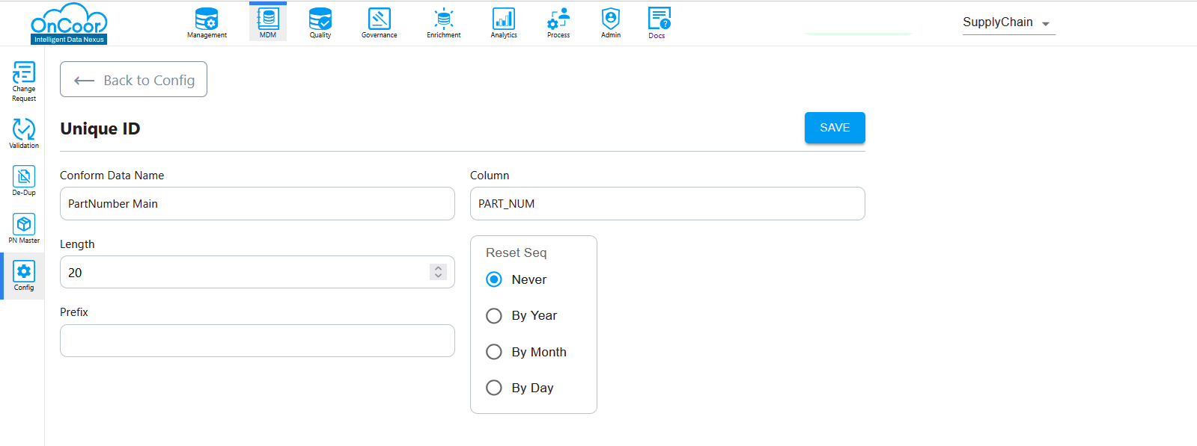Open PN Master in the sidebar
1197x446 pixels.
24,229
